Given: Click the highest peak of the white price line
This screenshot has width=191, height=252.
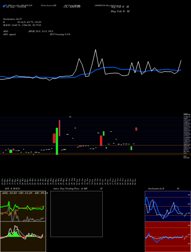Looking at the screenshot, I should tap(95, 50).
